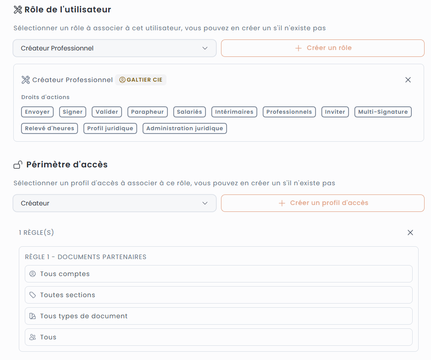Image resolution: width=431 pixels, height=360 pixels.
Task: Click the document icon beside Tous types de document
Action: tap(33, 316)
